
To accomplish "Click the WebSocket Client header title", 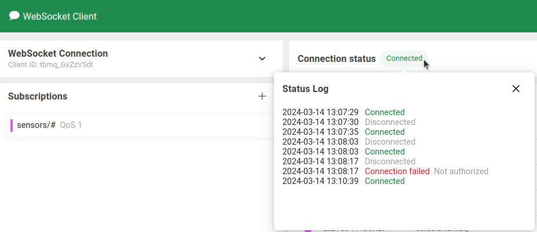I will (x=60, y=16).
